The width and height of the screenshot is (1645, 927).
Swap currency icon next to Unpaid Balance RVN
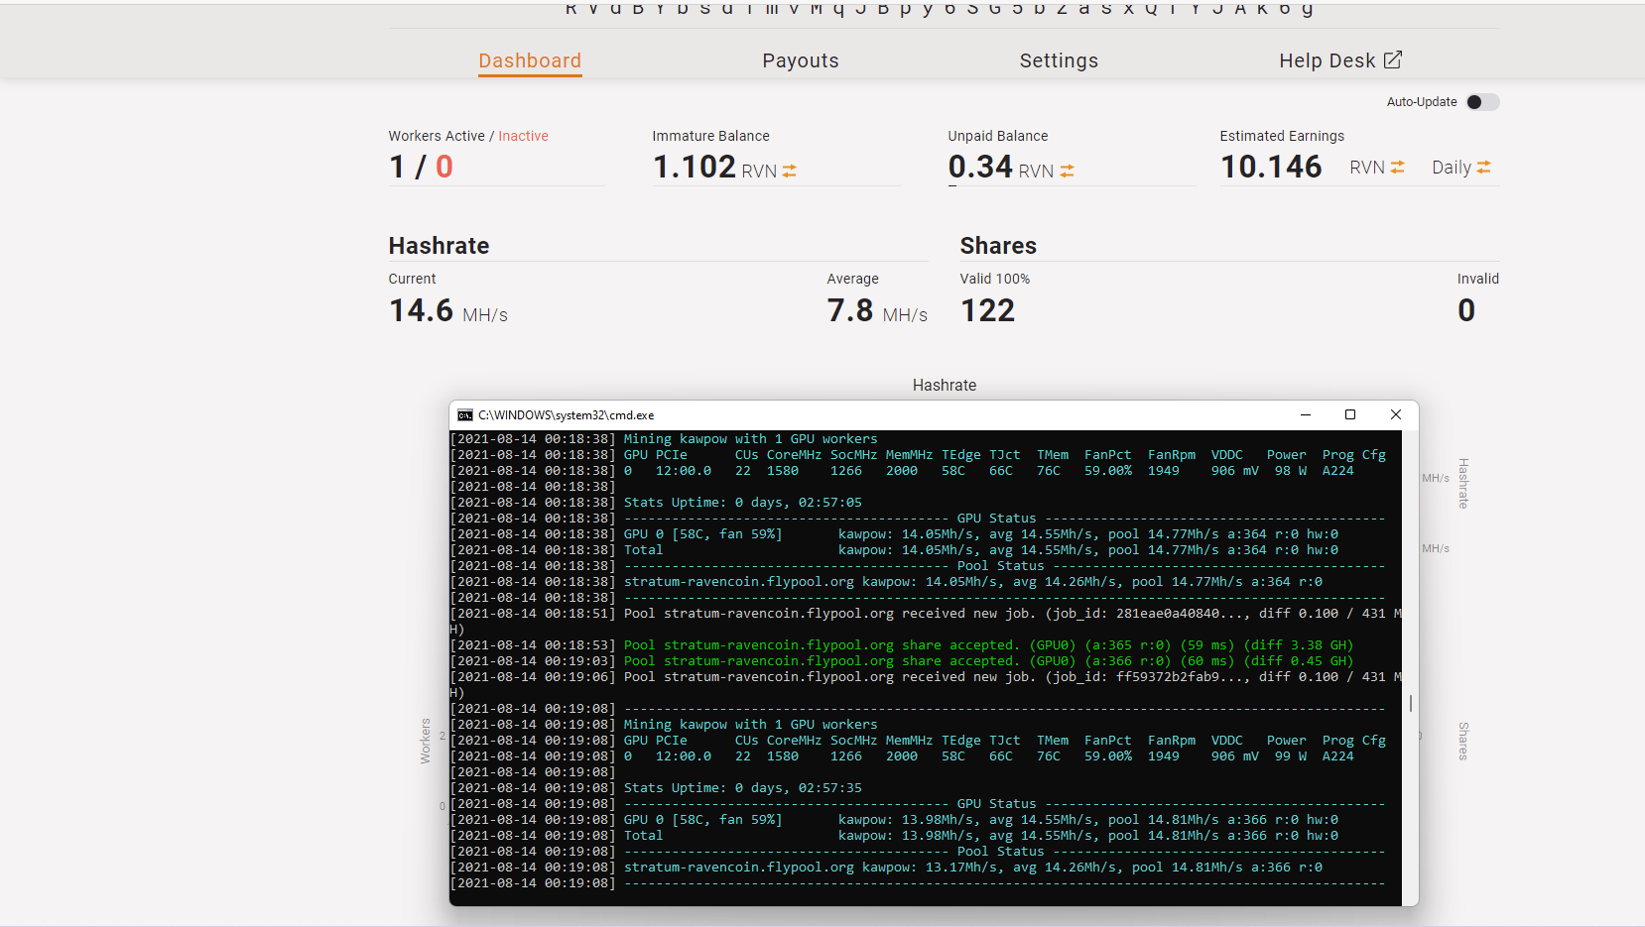[1067, 172]
